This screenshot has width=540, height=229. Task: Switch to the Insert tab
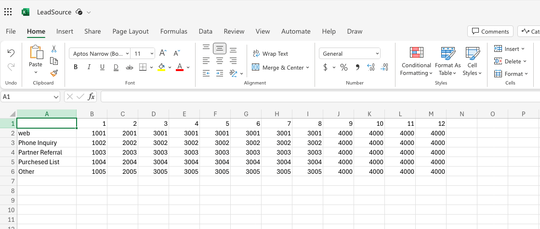(x=65, y=31)
